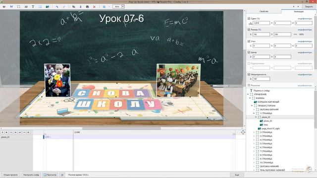Select slide caption text object in tree
317x178 pixels.
[x=262, y=90]
